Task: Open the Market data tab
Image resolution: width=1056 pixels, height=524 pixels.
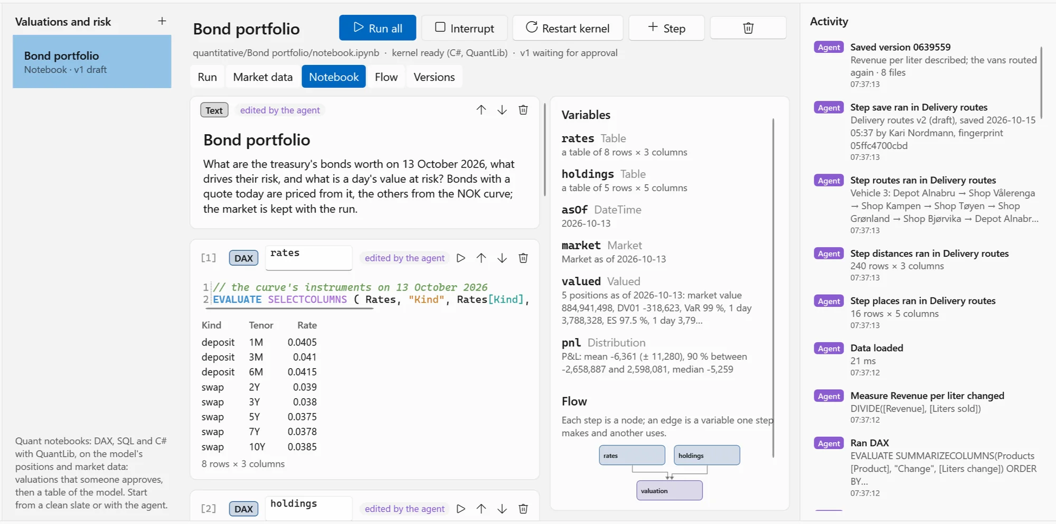Action: [x=262, y=77]
